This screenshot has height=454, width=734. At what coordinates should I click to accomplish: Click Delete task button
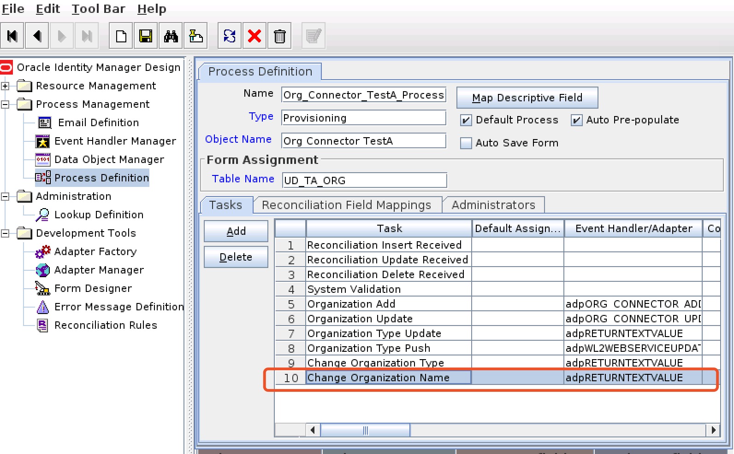point(236,257)
